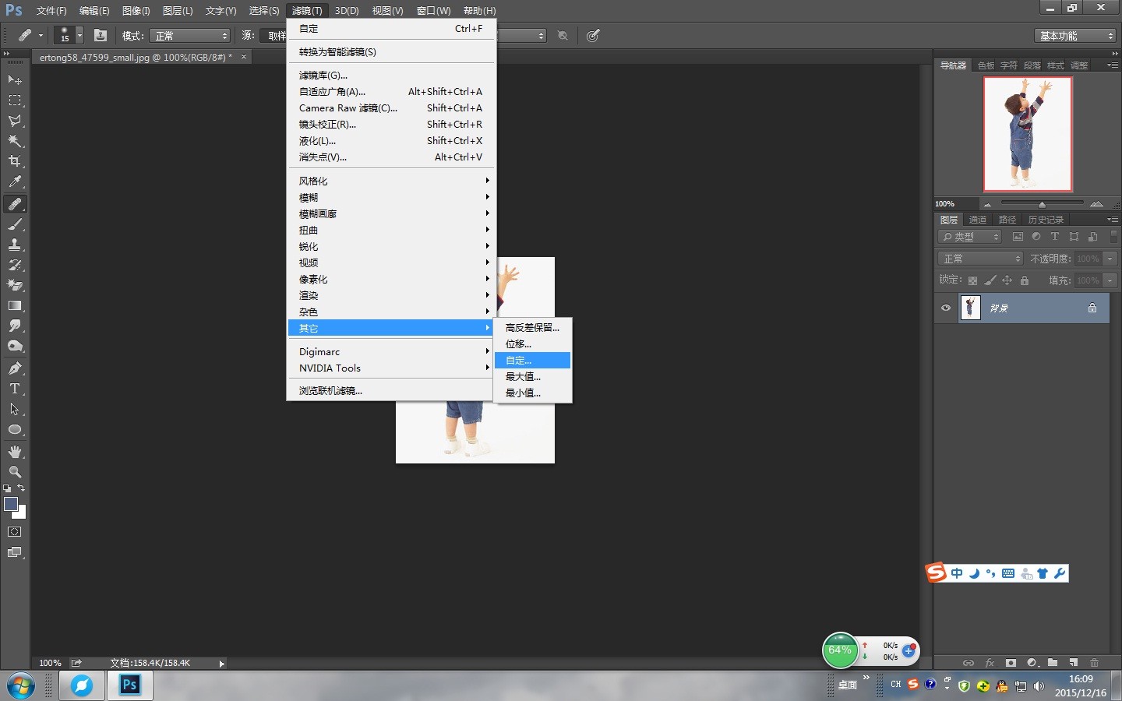Viewport: 1122px width, 701px height.
Task: Switch to the 通道 tab
Action: point(978,220)
